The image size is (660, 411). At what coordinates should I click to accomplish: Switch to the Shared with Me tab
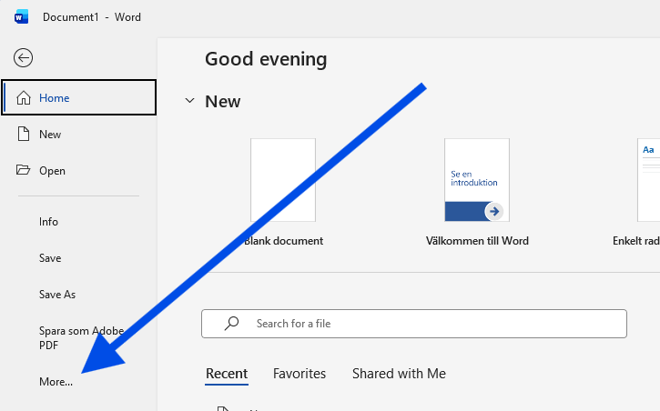click(399, 374)
